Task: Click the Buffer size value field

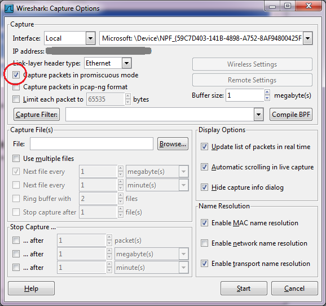Action: point(245,95)
